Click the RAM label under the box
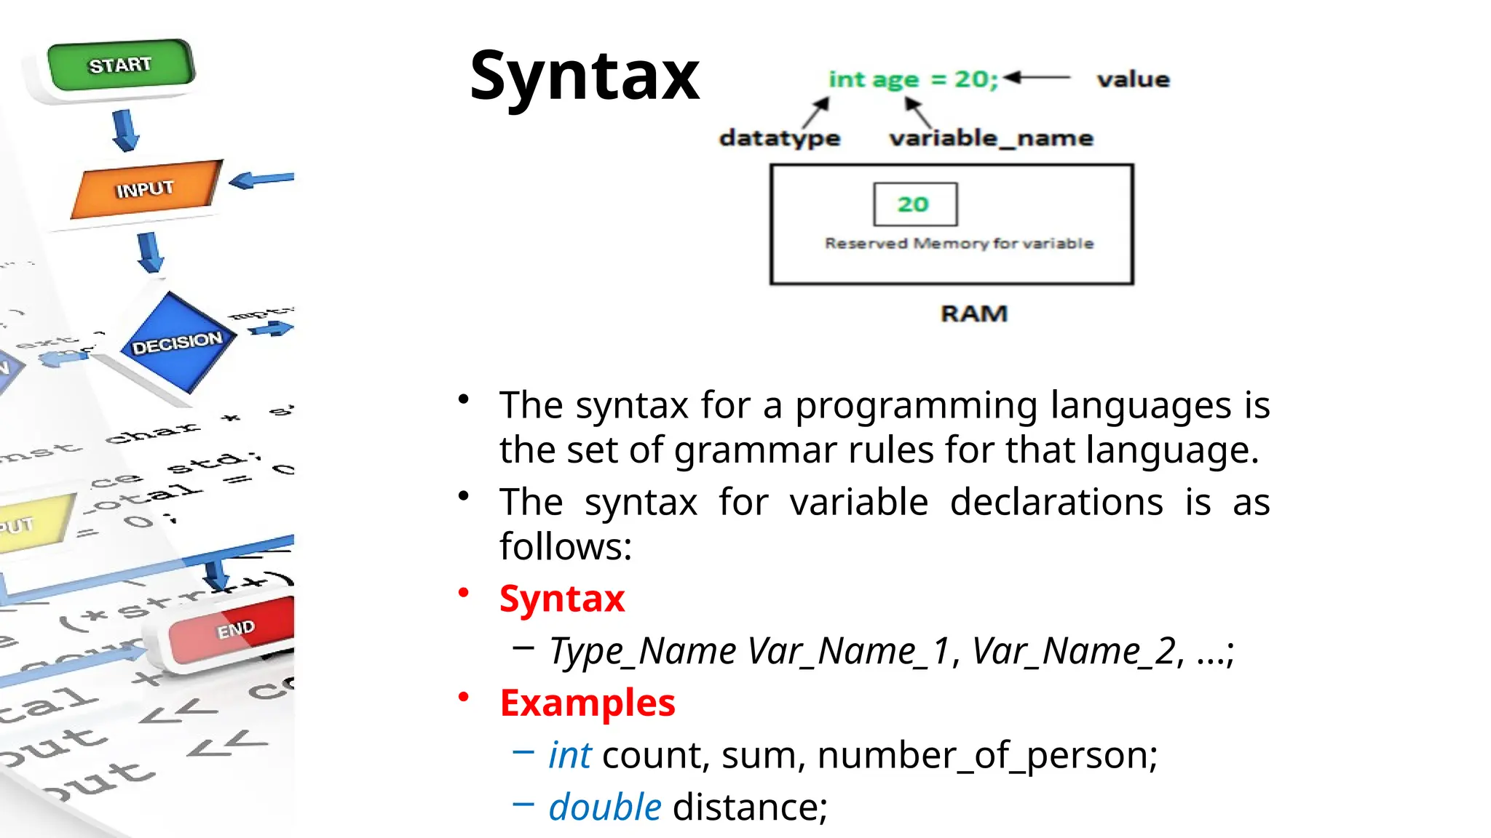 pos(974,314)
